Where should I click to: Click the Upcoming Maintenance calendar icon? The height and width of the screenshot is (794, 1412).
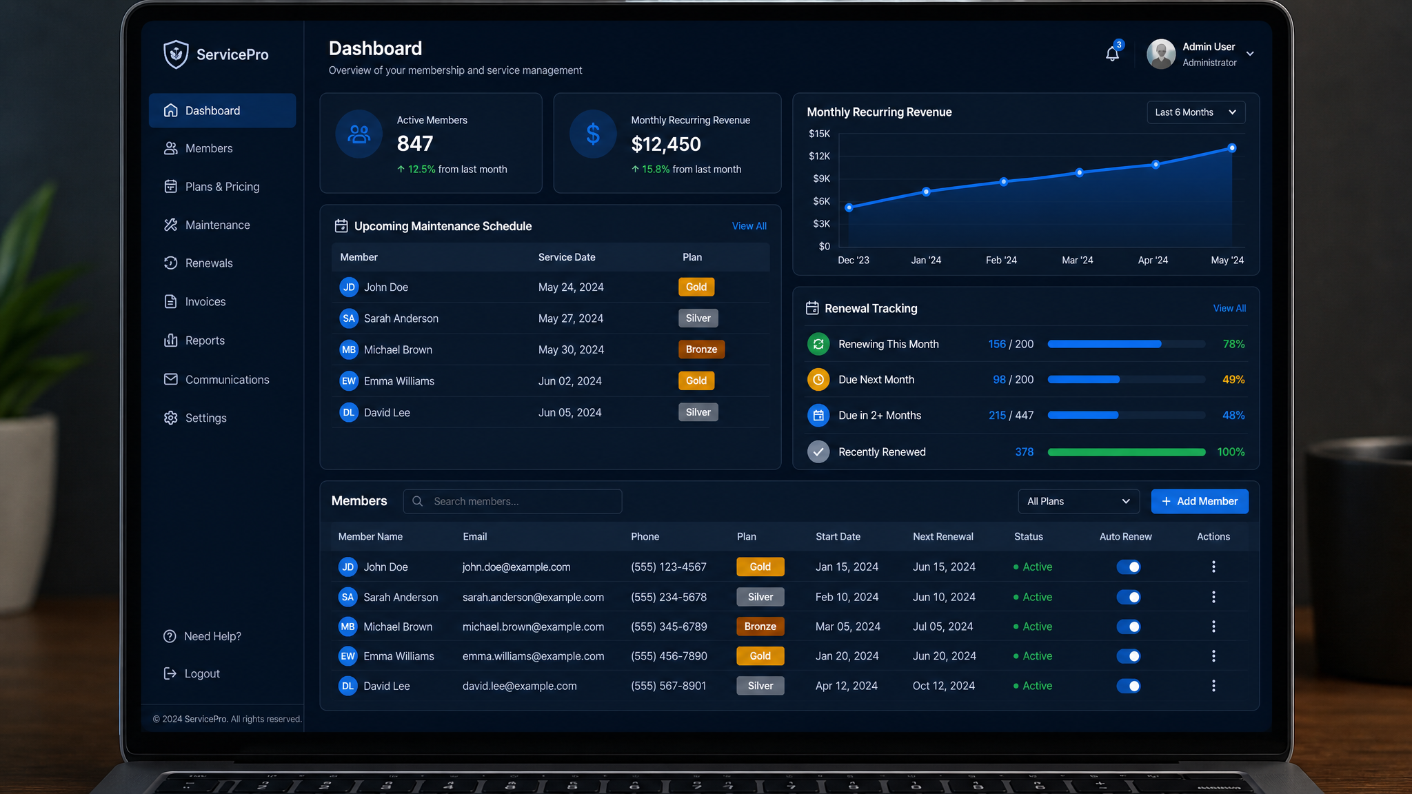(341, 226)
